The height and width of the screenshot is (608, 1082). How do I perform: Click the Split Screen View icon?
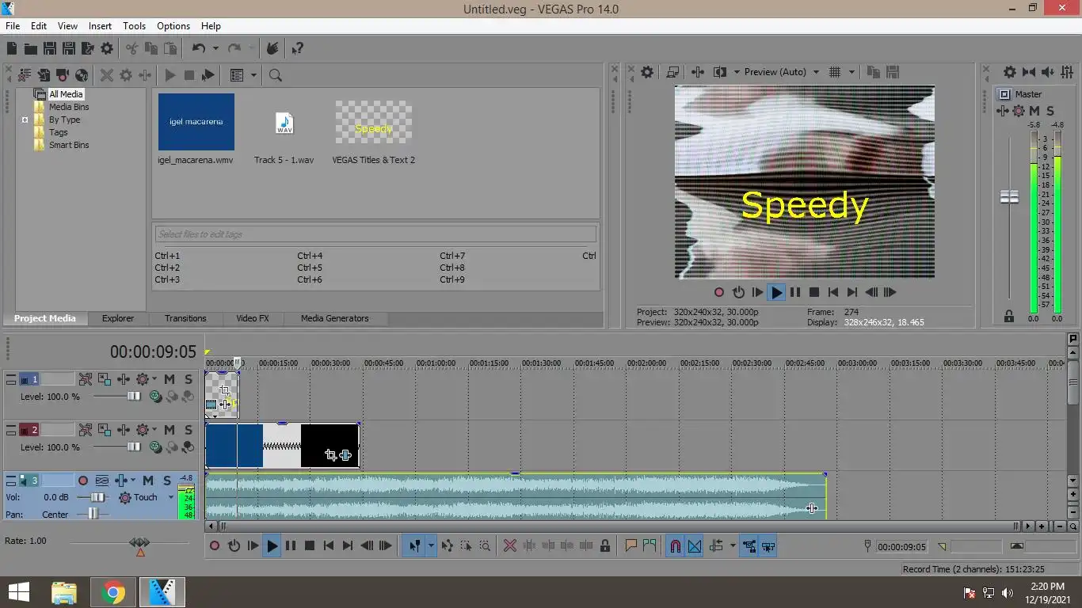tap(719, 72)
